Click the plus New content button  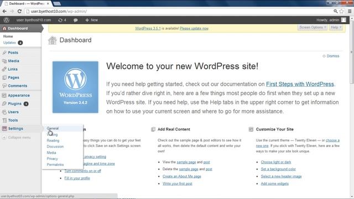click(x=91, y=20)
